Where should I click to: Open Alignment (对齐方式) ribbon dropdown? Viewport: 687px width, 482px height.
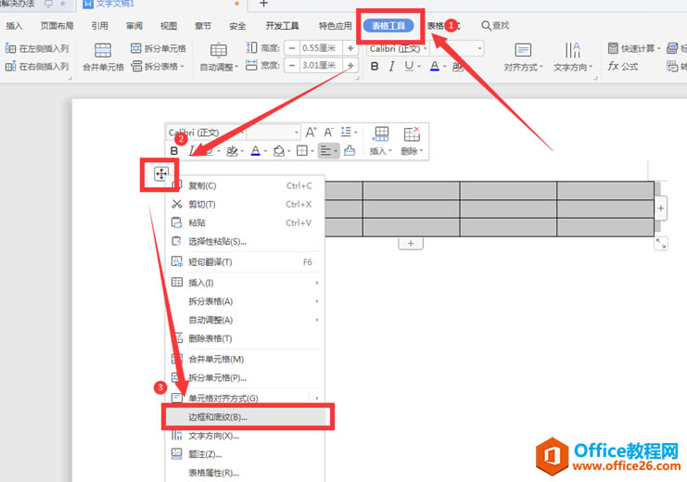coord(523,67)
